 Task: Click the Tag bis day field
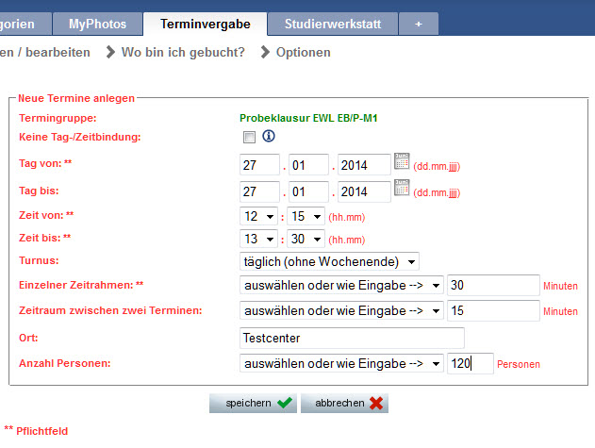pos(259,191)
